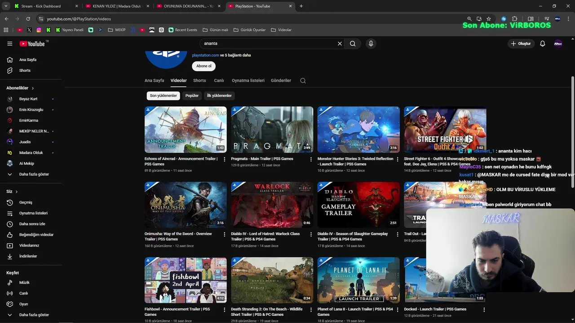Switch to the Canlı channel tab
Viewport: 575px width, 323px height.
click(219, 81)
